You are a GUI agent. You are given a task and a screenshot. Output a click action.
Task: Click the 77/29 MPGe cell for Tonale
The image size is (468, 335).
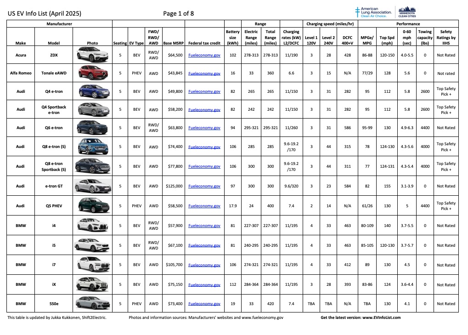coord(367,73)
